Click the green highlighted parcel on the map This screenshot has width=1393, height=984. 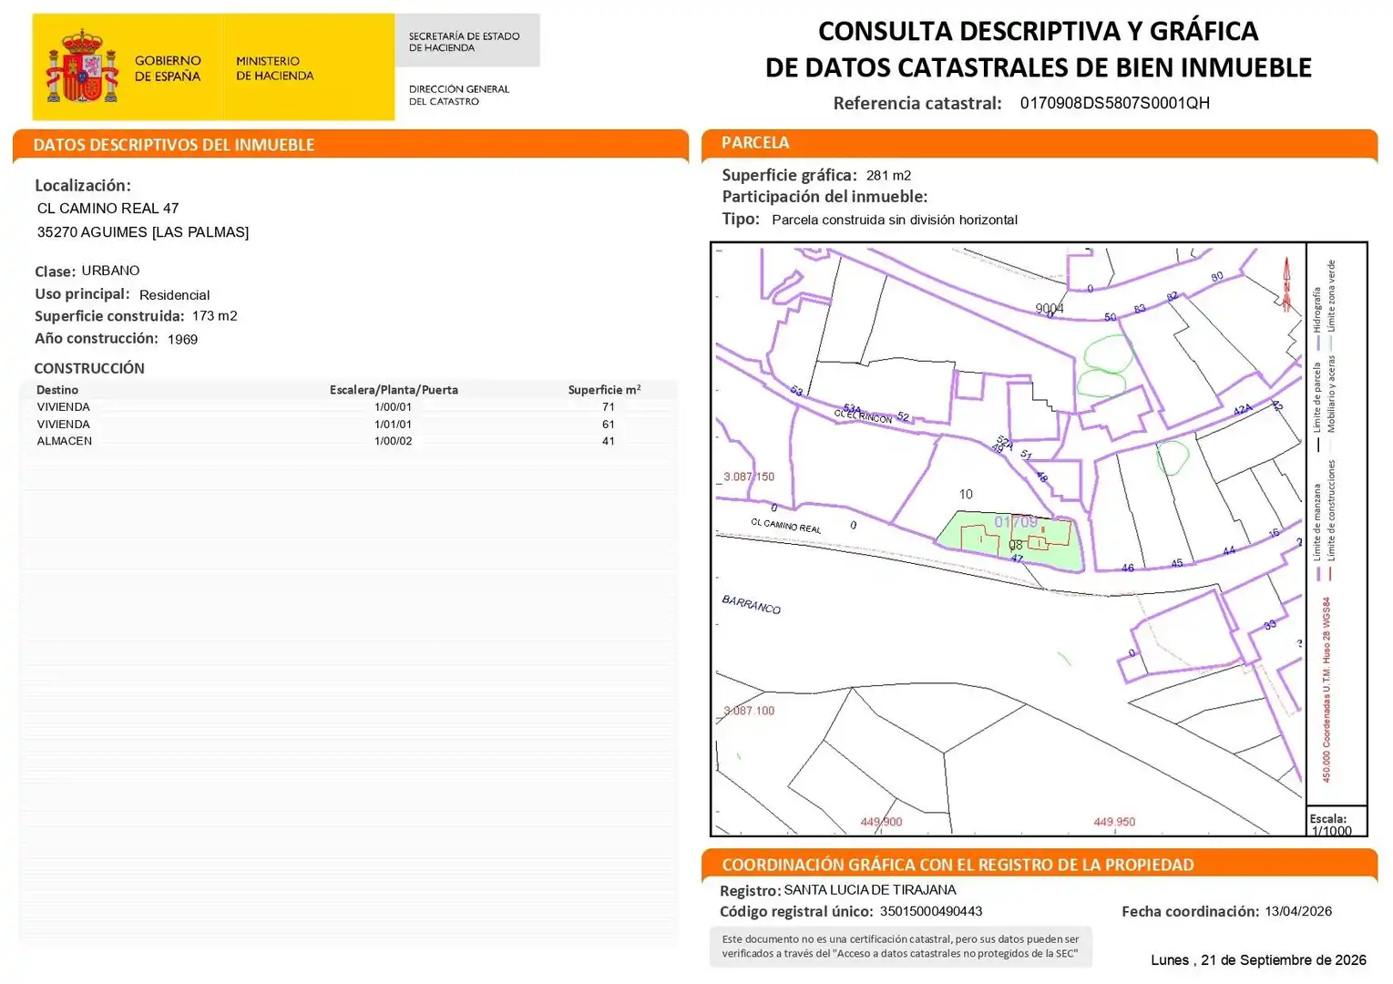coord(1013,541)
